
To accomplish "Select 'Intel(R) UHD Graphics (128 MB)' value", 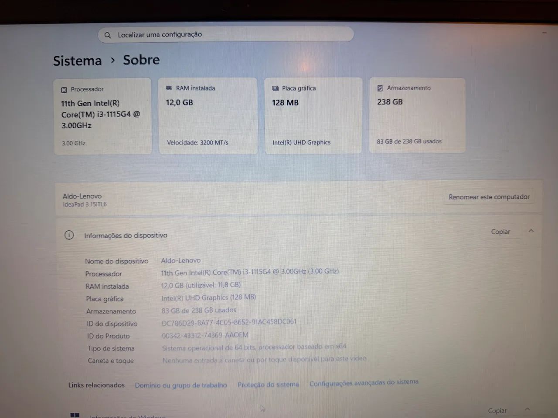I will (x=208, y=298).
